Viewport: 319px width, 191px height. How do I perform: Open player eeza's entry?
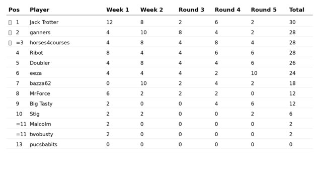[x=36, y=73]
